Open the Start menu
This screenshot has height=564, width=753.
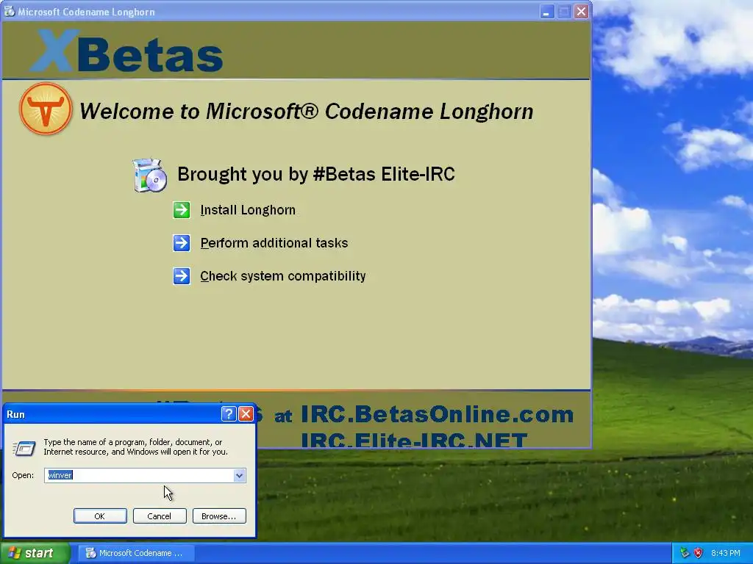35,553
